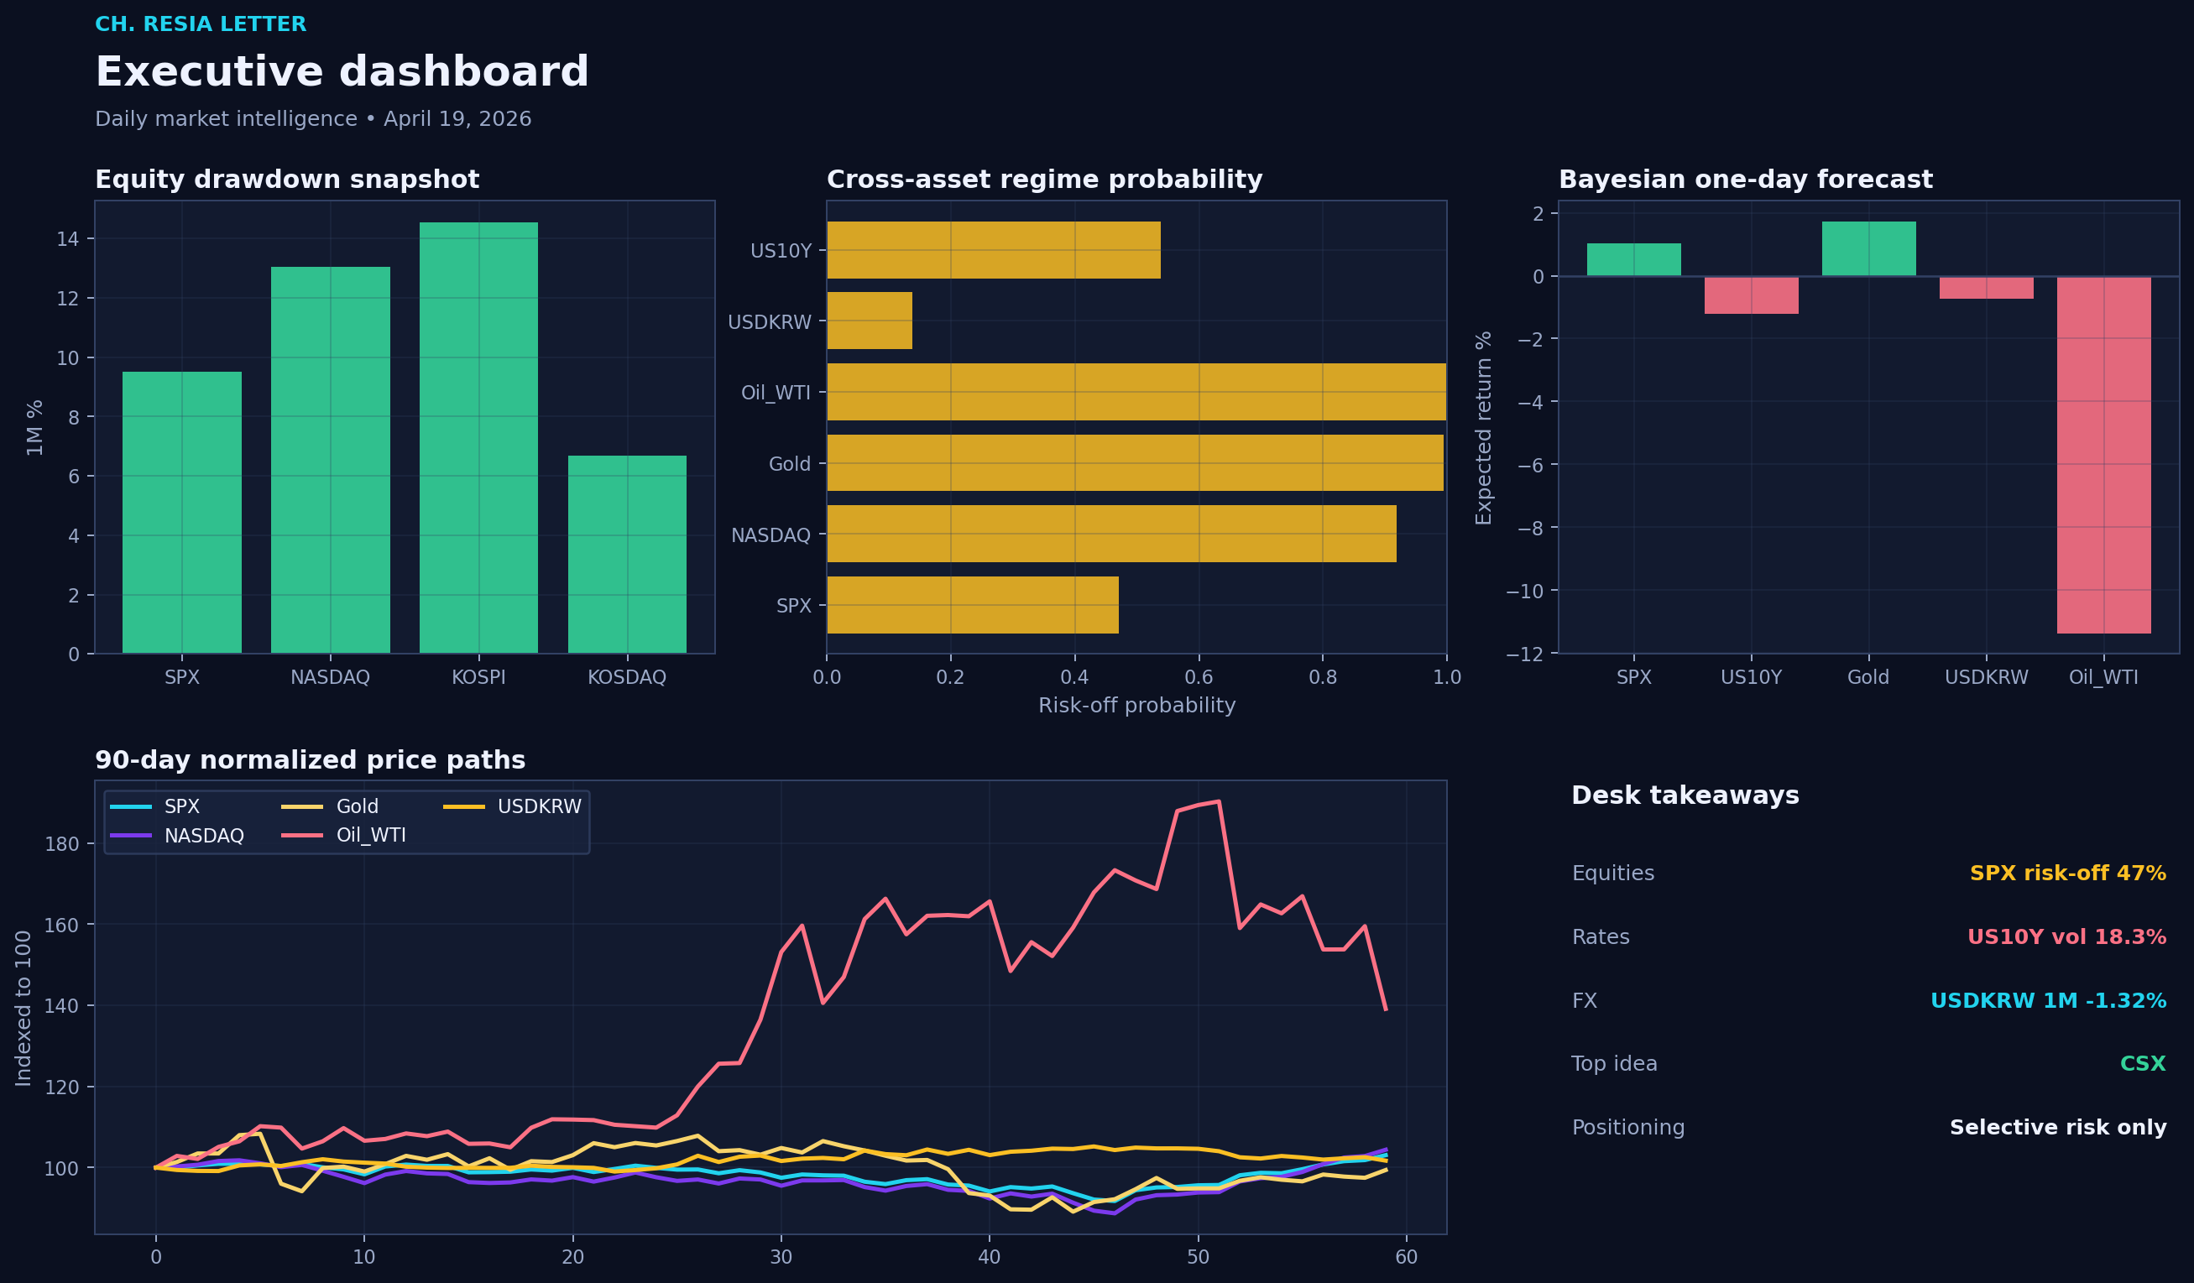Viewport: 2194px width, 1283px height.
Task: Click the Gold legend color line
Action: tap(302, 807)
